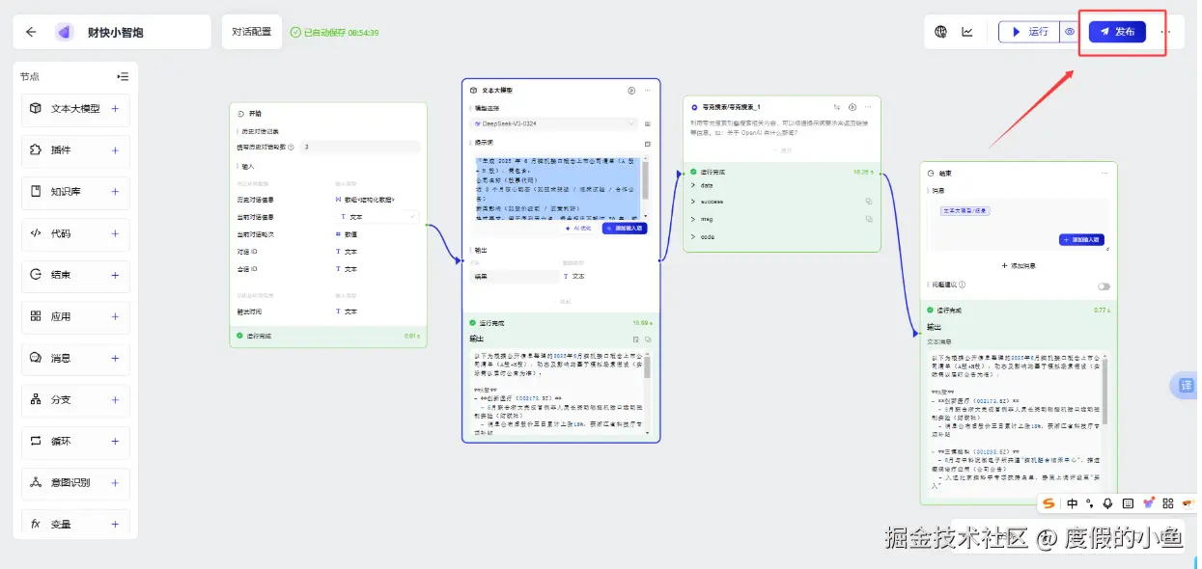This screenshot has width=1202, height=569.
Task: Select the 循环 item in node list
Action: point(75,441)
